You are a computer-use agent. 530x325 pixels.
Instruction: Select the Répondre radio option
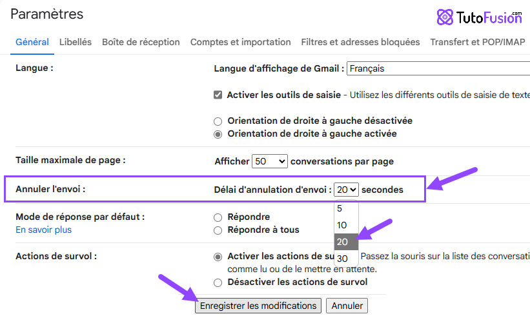click(x=218, y=217)
